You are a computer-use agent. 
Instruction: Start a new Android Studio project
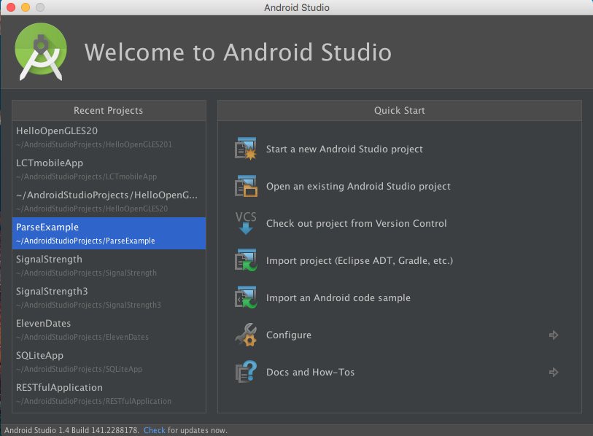point(344,149)
